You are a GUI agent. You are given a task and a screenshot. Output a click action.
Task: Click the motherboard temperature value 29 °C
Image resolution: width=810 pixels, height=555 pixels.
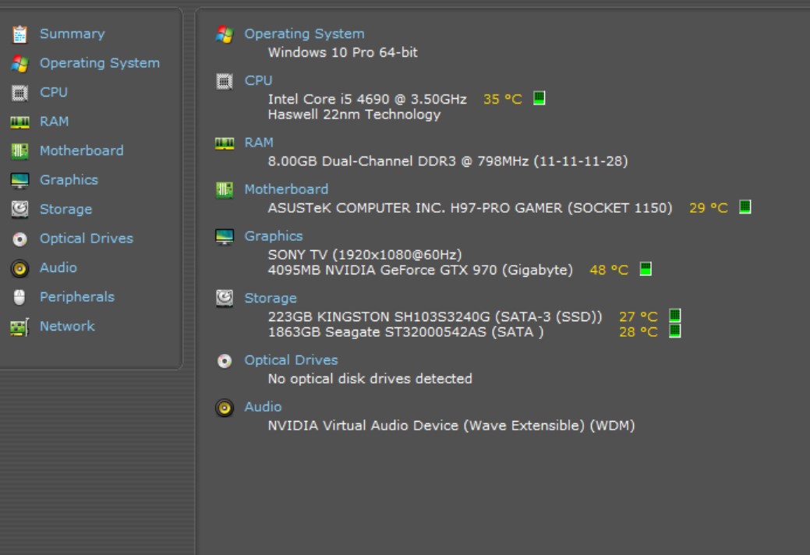[708, 208]
